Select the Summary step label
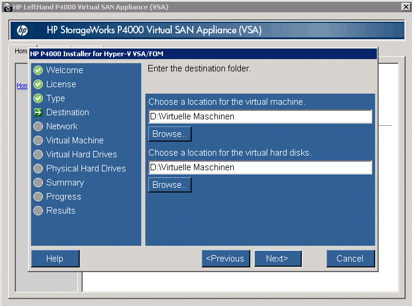The width and height of the screenshot is (412, 306). 65,183
